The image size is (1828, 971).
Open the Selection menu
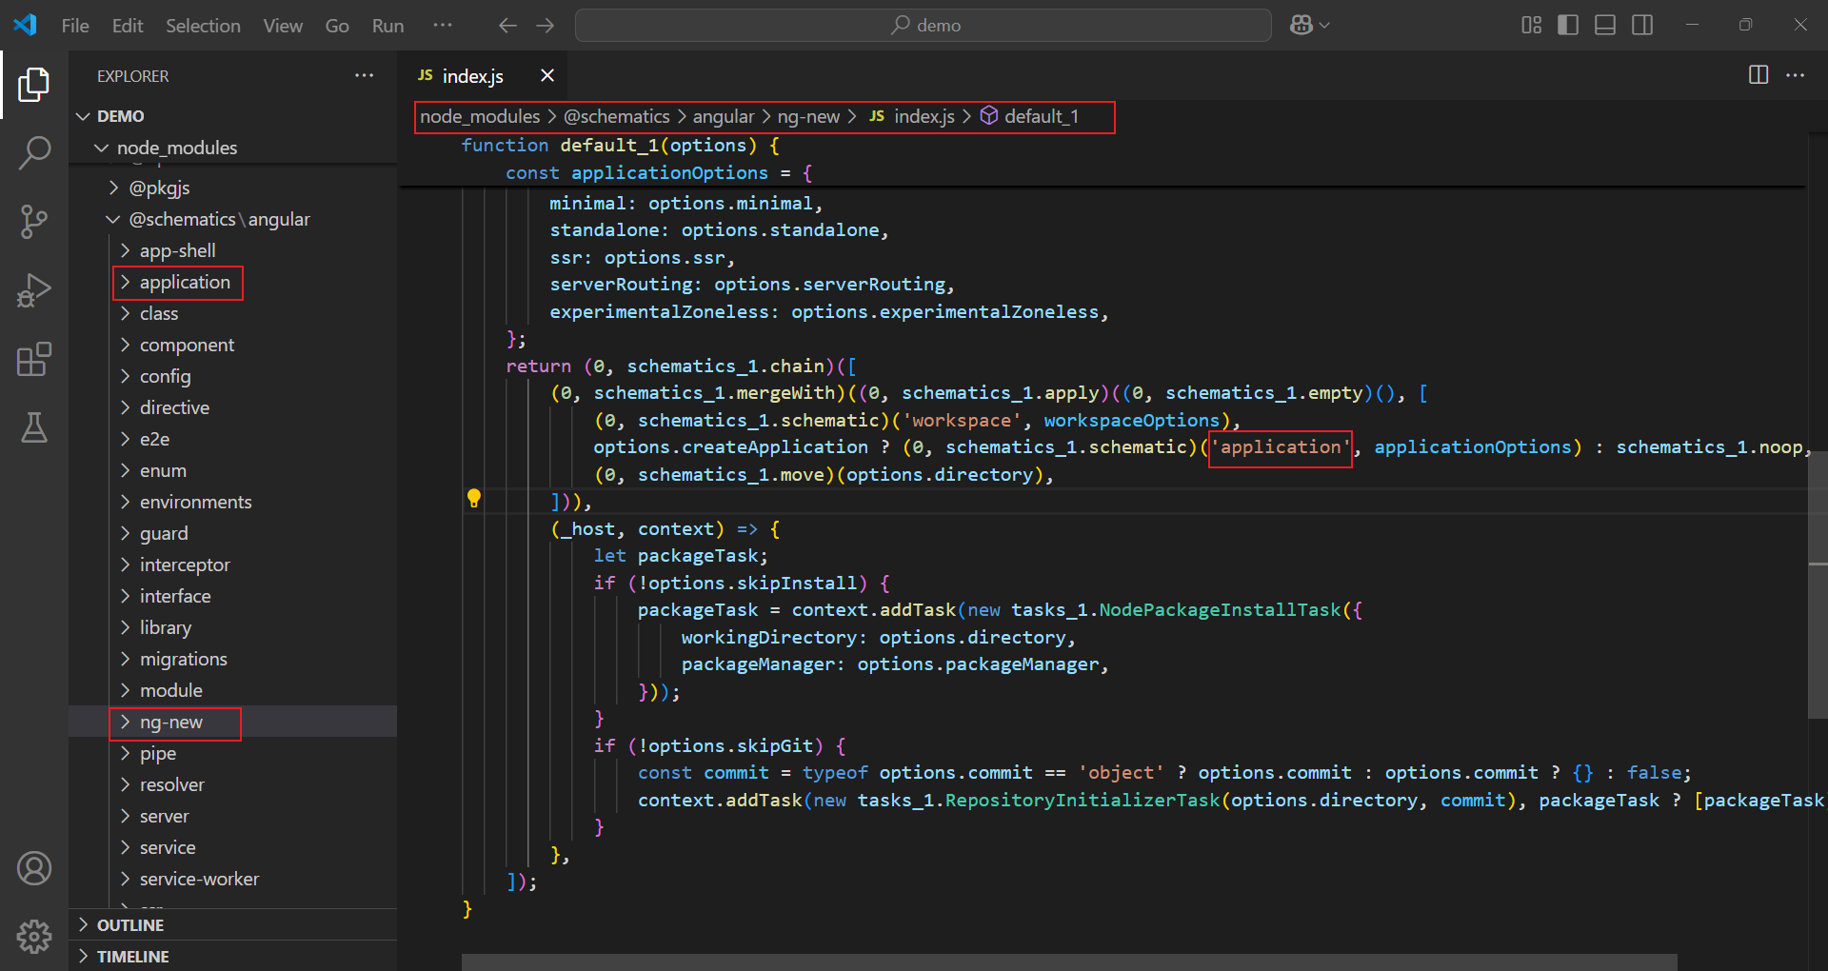coord(203,26)
